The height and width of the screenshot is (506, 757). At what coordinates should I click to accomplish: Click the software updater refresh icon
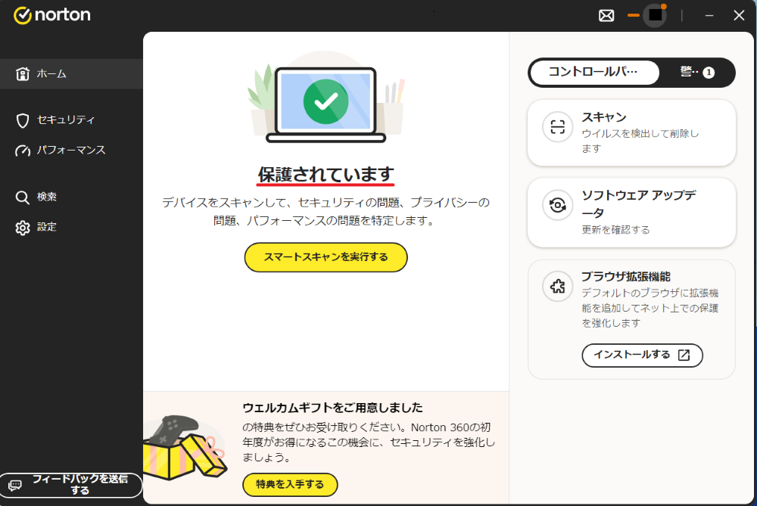(557, 205)
